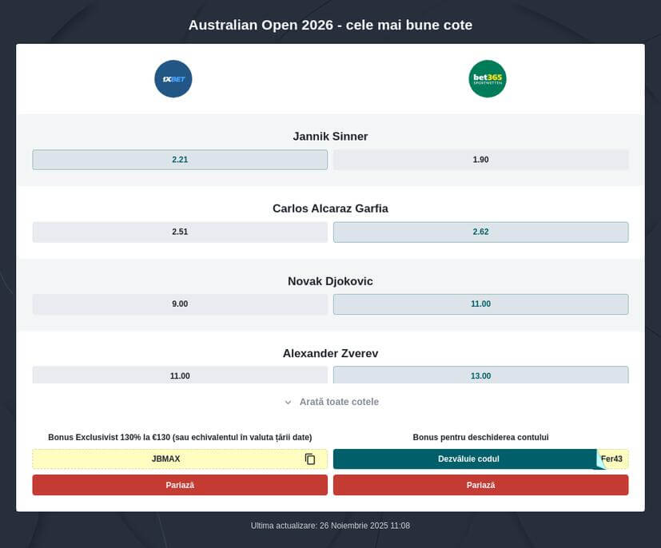Click the bet365 logo icon
Viewport: 661px width, 548px height.
click(487, 79)
